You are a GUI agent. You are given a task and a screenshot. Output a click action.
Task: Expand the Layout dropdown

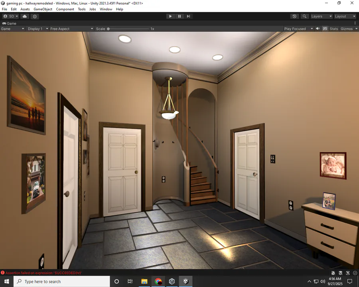click(345, 16)
